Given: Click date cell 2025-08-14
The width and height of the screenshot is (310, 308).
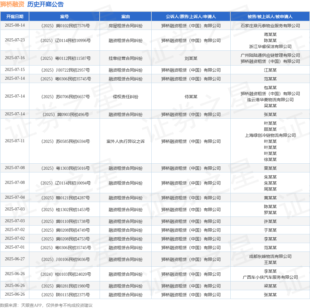Looking at the screenshot, I should click(15, 25).
